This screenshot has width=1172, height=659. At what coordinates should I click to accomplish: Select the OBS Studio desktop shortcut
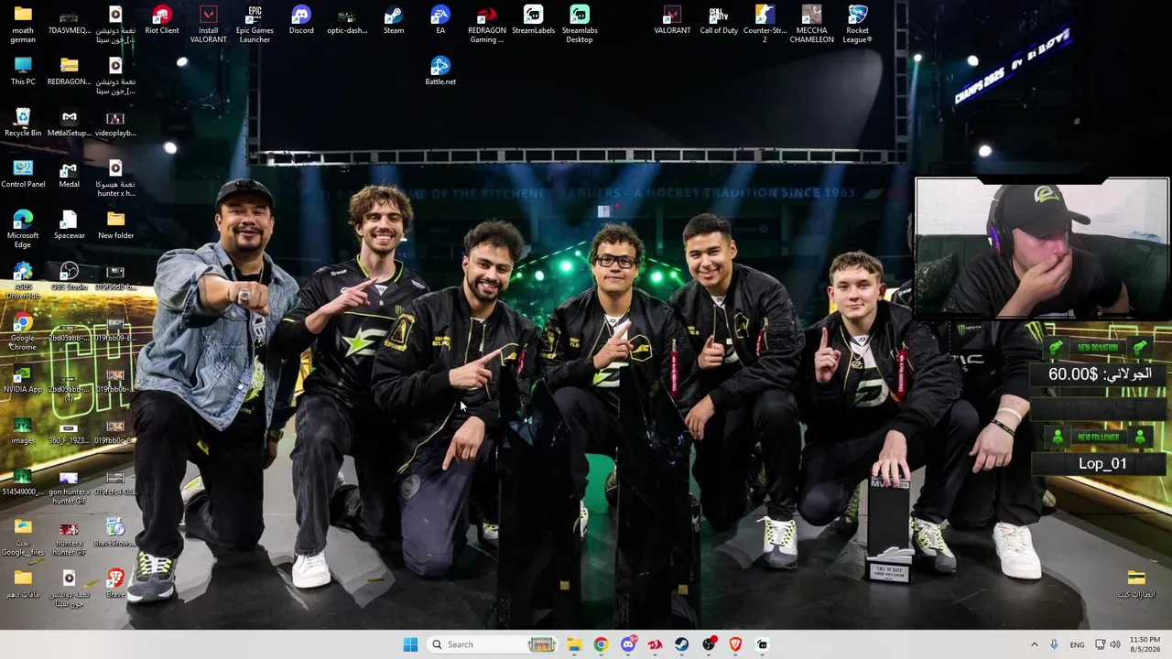click(70, 277)
